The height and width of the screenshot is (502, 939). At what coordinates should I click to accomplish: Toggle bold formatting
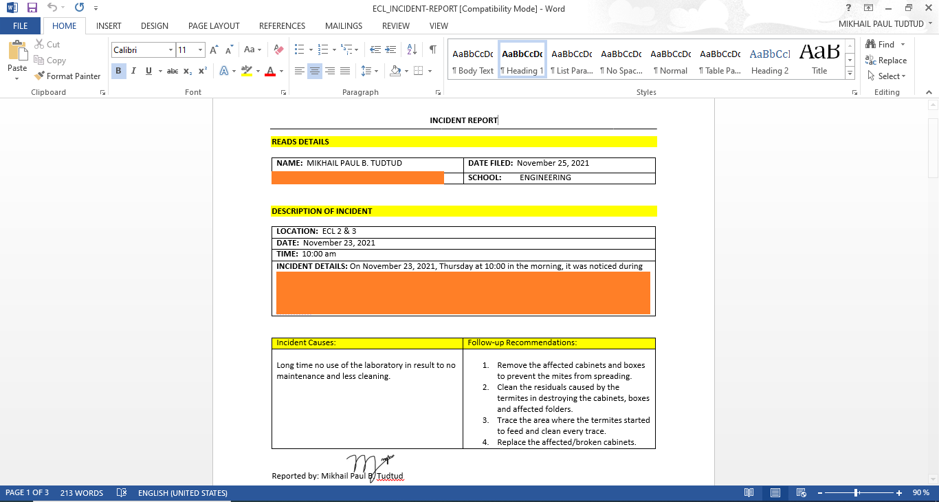[x=118, y=71]
